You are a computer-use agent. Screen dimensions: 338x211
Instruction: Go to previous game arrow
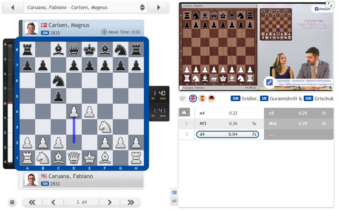coord(12,8)
